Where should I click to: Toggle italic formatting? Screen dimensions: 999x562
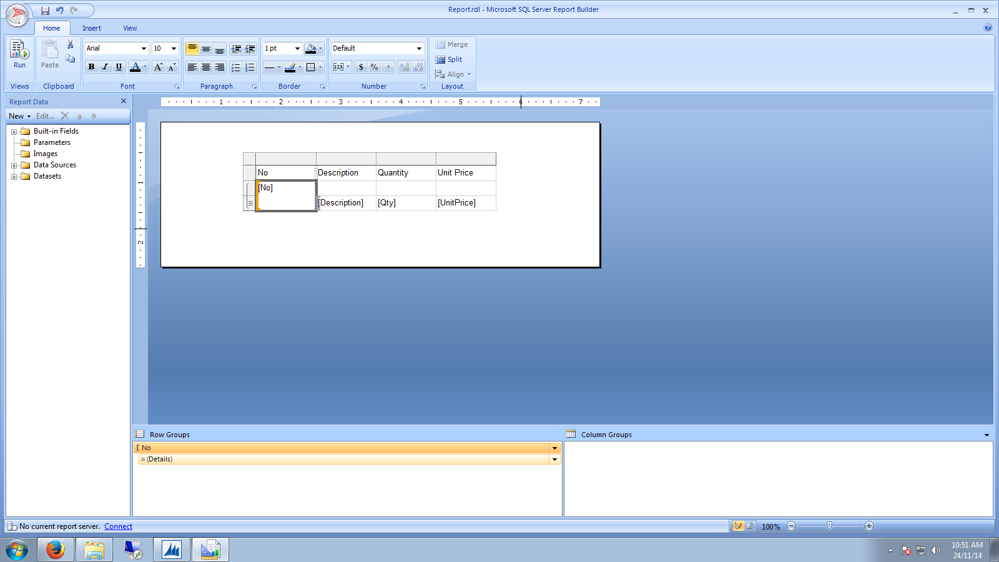(105, 67)
